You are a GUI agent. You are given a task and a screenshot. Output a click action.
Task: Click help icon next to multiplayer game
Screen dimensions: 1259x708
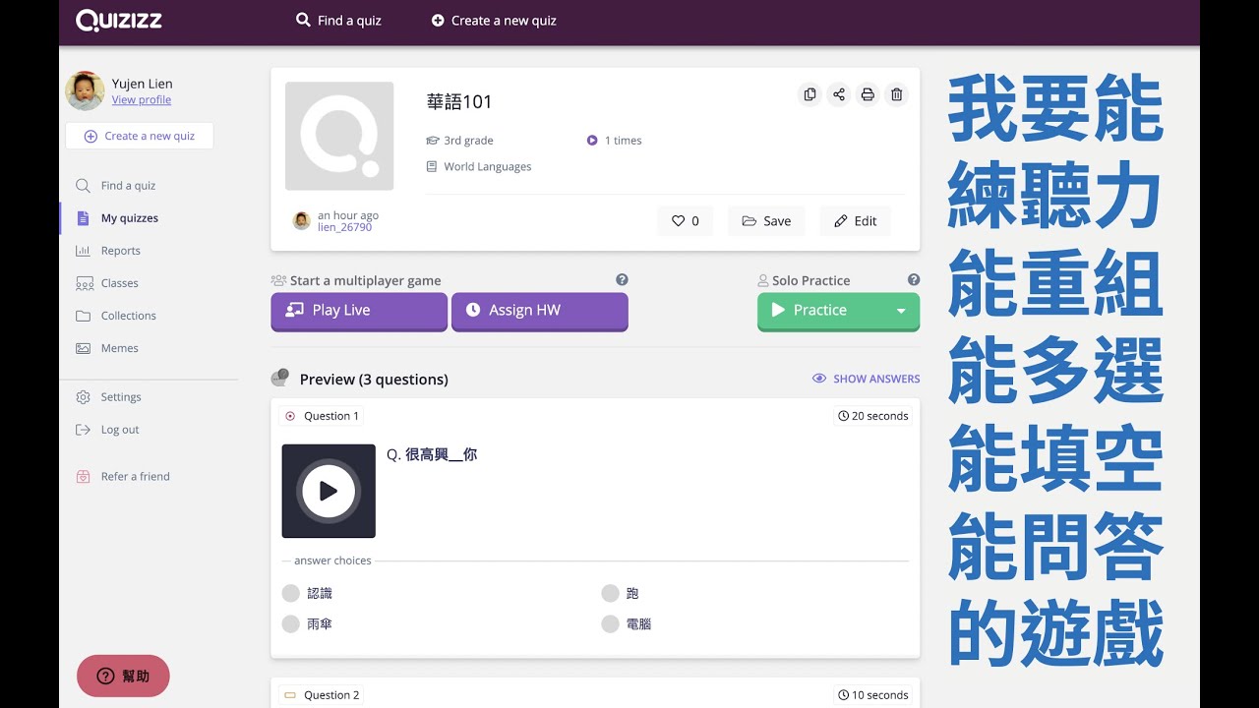622,279
